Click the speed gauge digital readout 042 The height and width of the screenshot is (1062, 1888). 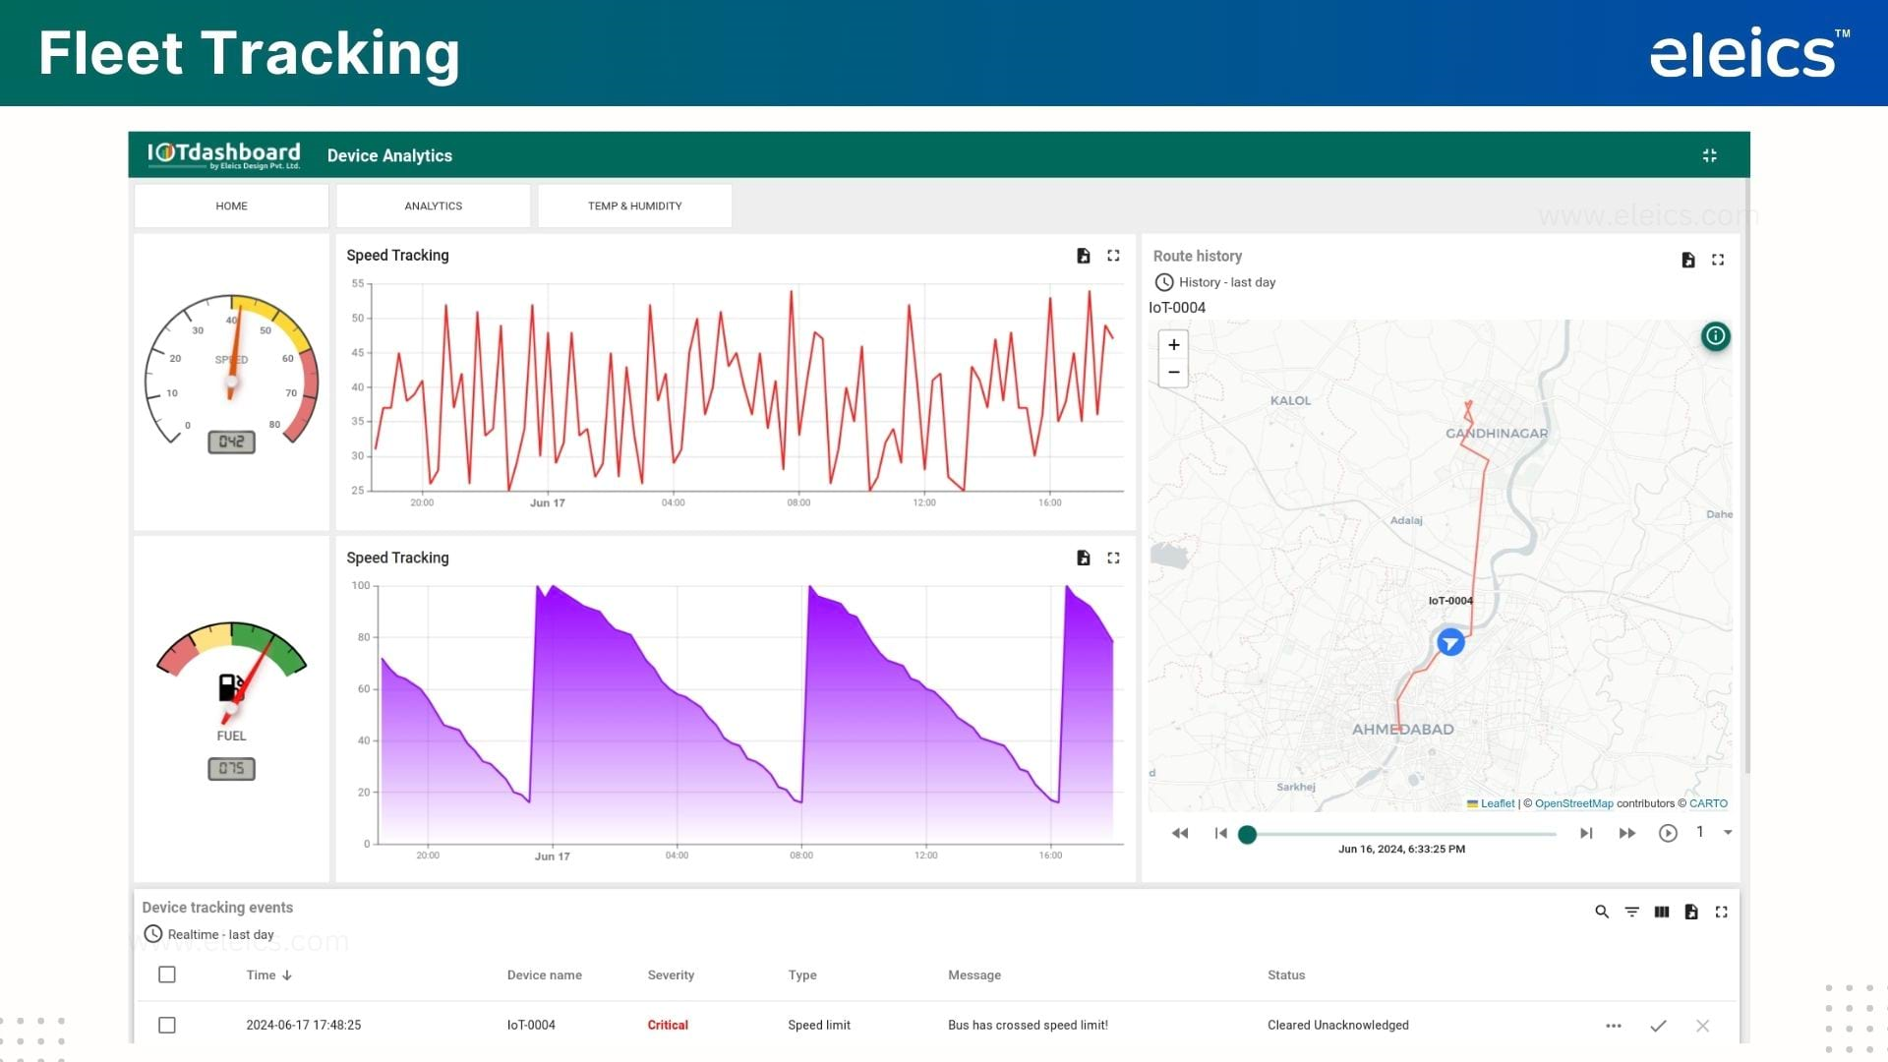231,442
